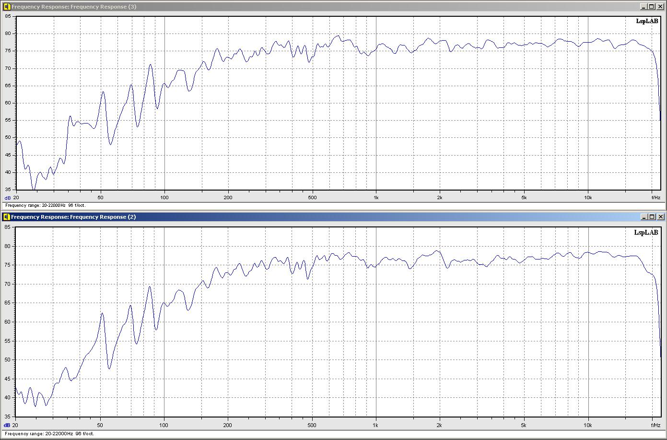Click the dB axis label in Frequency Response (2)
Screen dimensions: 667x440
pos(8,425)
